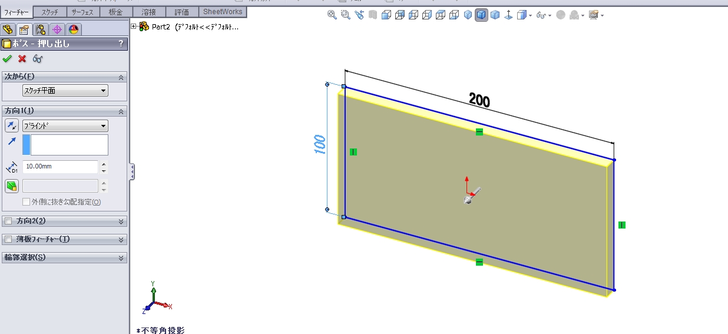The image size is (728, 334).
Task: Open the ブラインド end condition dropdown
Action: (65, 125)
